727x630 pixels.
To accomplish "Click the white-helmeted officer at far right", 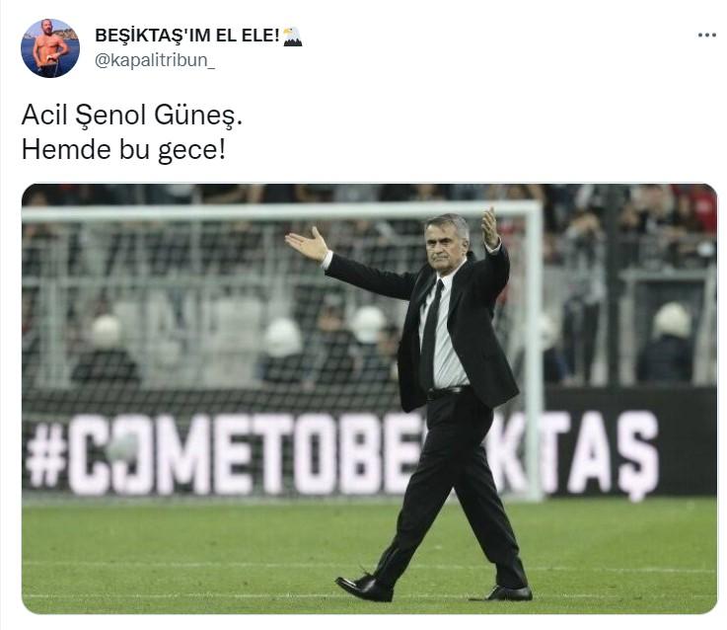I will pyautogui.click(x=666, y=343).
